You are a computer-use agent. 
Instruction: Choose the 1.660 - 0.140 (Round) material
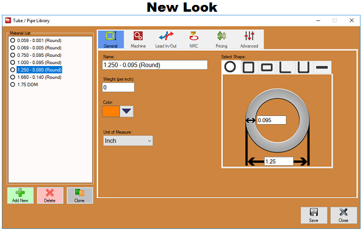(x=36, y=77)
